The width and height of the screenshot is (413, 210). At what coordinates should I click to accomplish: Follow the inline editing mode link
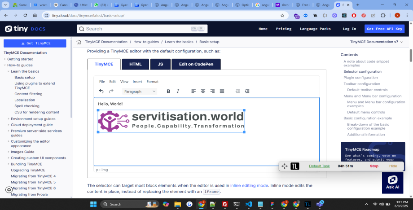click(249, 185)
